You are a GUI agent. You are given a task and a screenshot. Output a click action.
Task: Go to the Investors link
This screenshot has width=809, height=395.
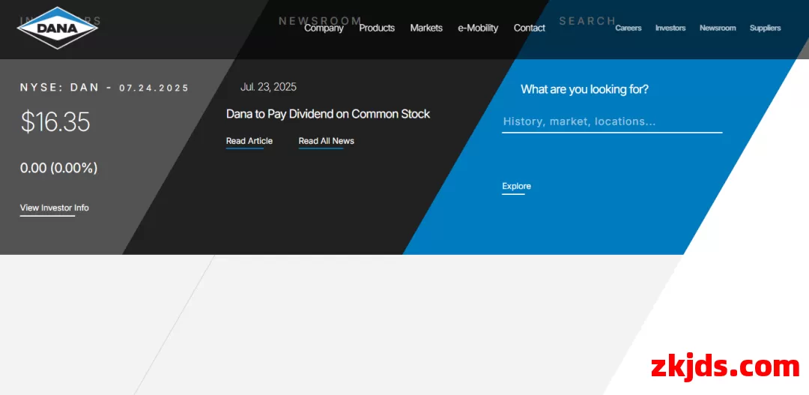coord(670,28)
